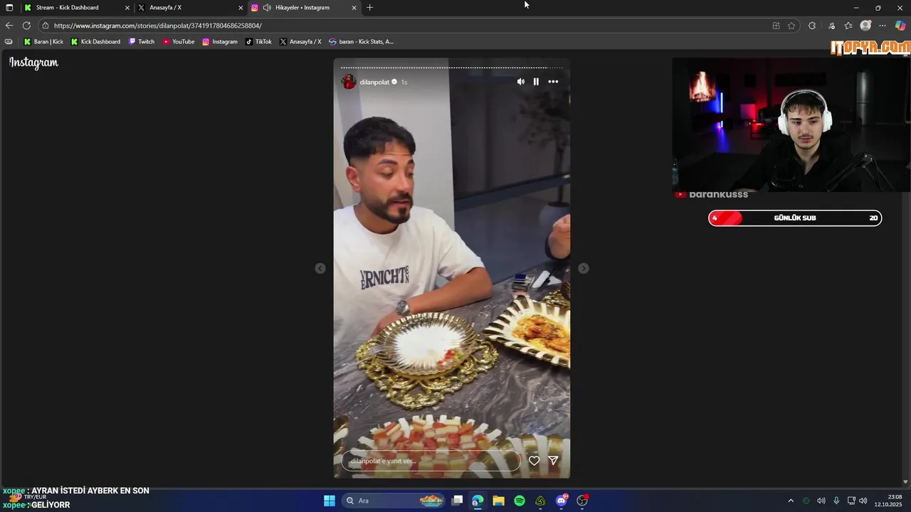Click the Instagram logo
The width and height of the screenshot is (911, 512).
[33, 63]
